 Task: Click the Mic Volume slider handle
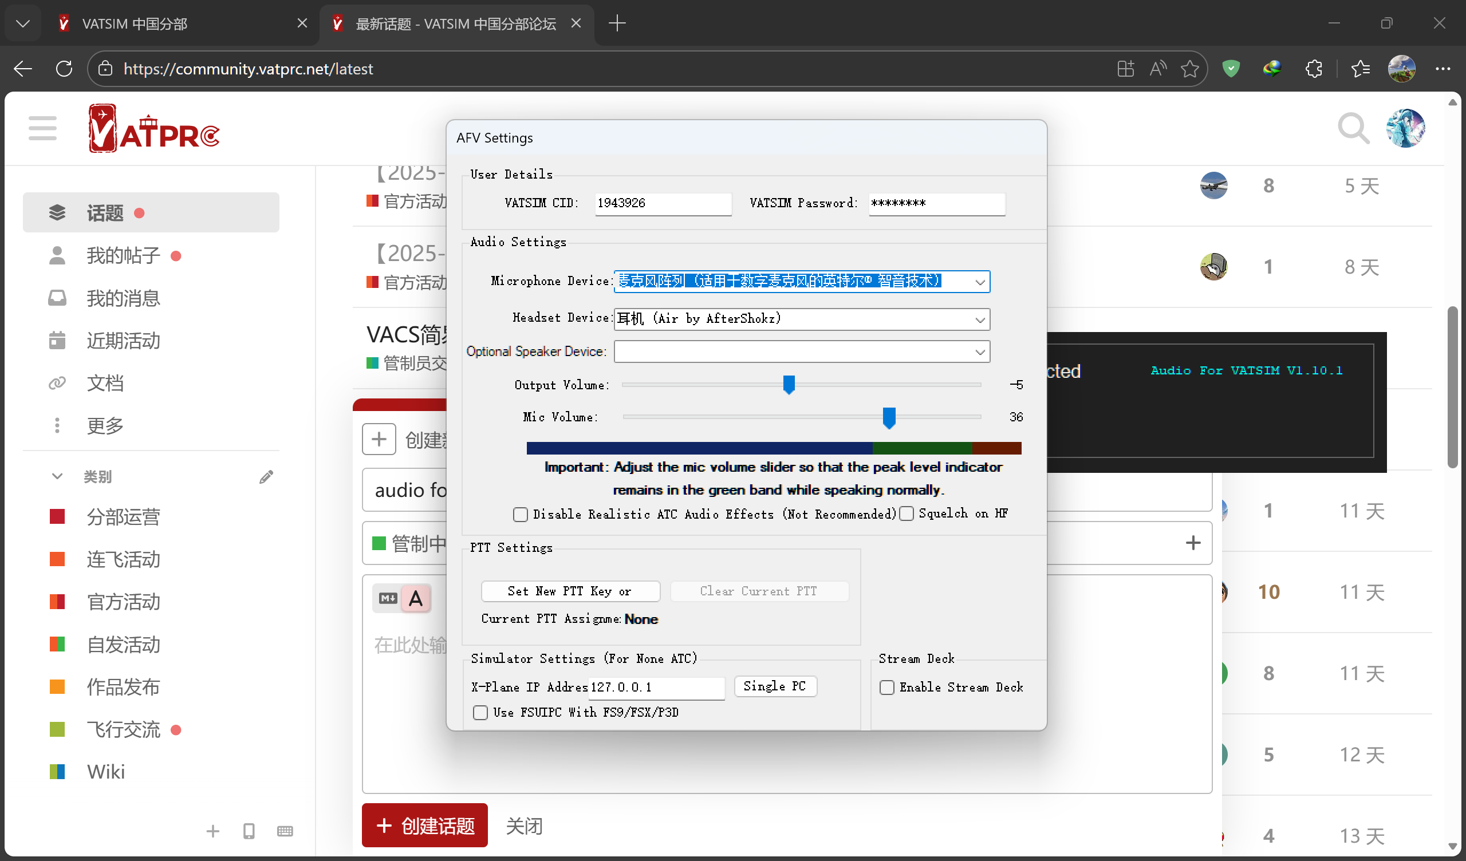tap(888, 417)
